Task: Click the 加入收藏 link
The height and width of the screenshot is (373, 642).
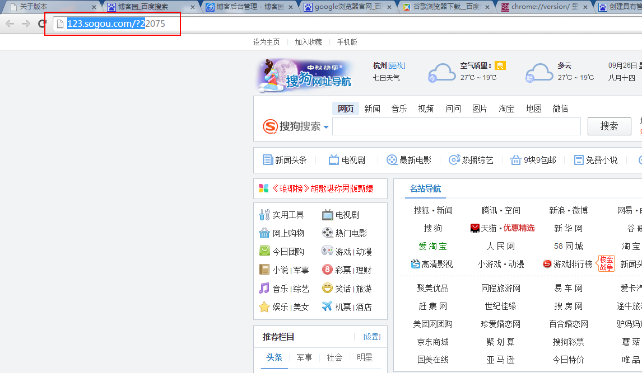Action: click(308, 42)
